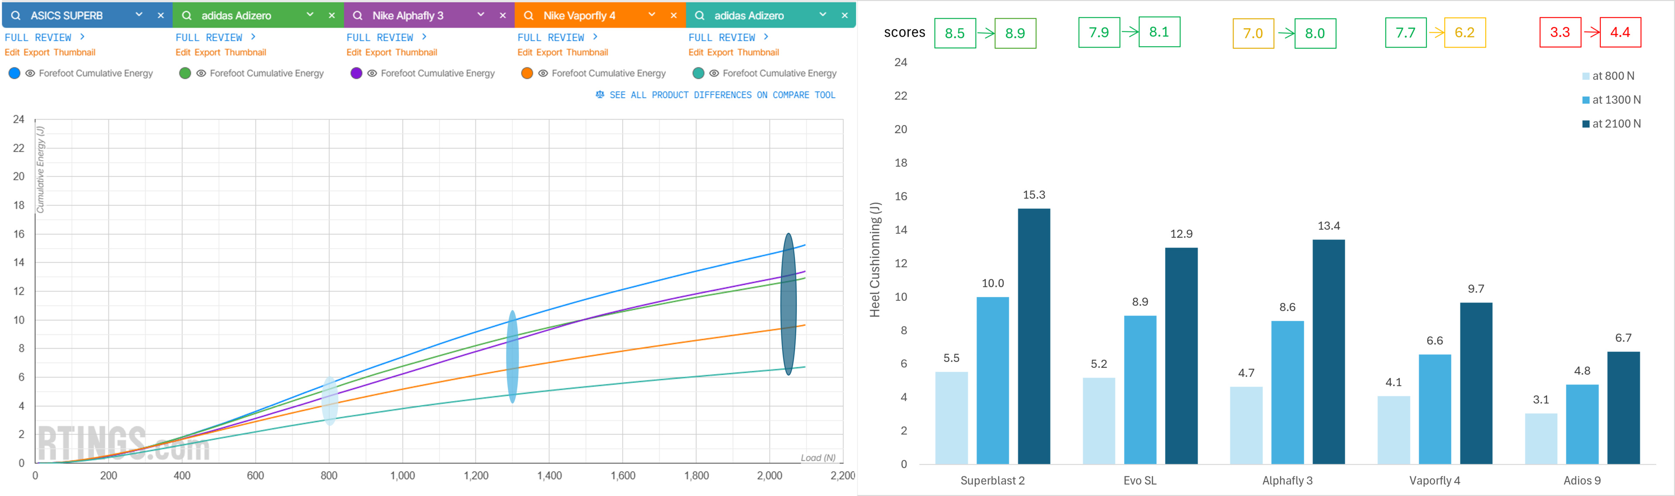Click search icon in ASICS SUPERB tab
Screen dimensions: 1675x496
pos(16,15)
